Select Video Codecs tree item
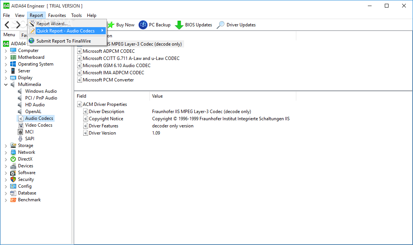The height and width of the screenshot is (245, 413). [39, 125]
